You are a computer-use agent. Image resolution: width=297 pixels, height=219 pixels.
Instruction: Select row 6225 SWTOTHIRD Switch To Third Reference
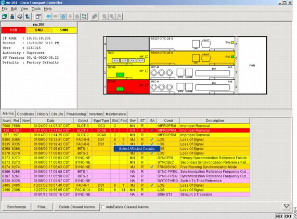click(125, 181)
